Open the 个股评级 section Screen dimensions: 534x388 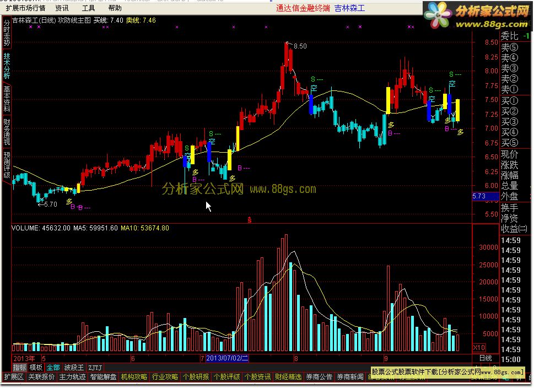[x=226, y=377]
